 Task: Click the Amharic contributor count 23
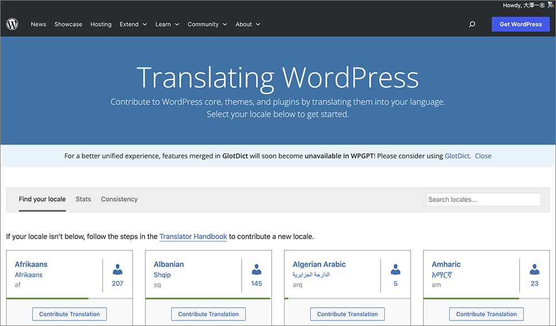coord(534,283)
